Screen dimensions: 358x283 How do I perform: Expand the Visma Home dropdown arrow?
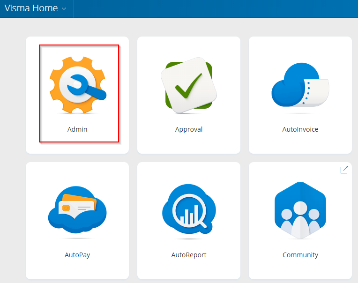coord(64,9)
